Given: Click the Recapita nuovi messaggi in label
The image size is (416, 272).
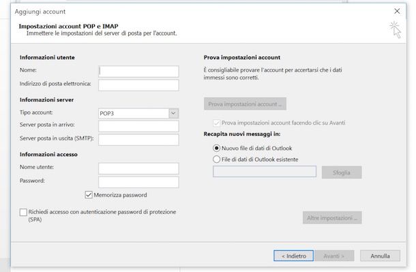Looking at the screenshot, I should pos(242,134).
